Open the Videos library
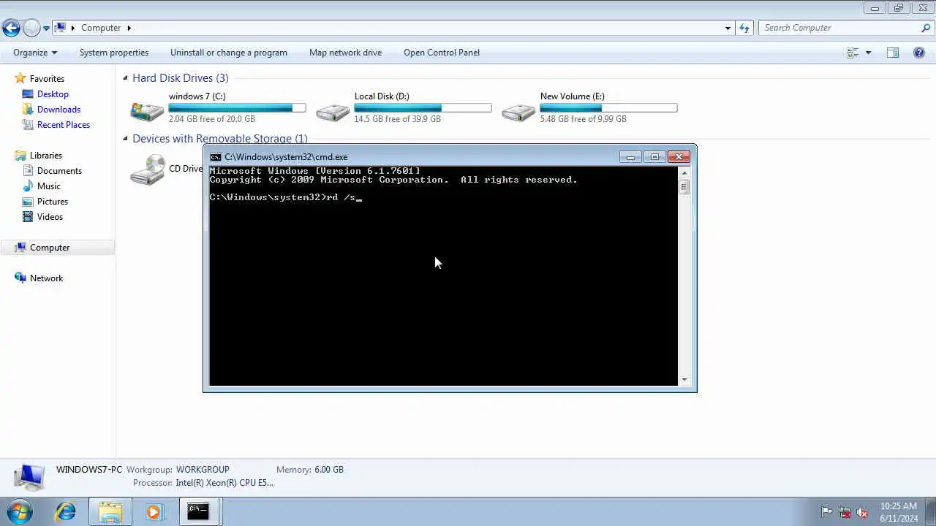The height and width of the screenshot is (526, 936). [x=50, y=217]
